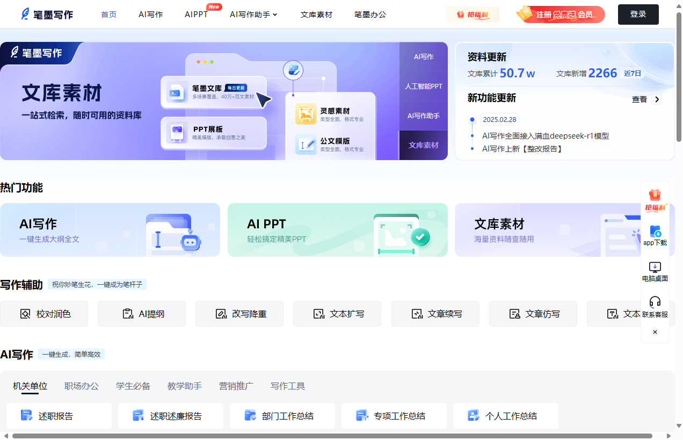
Task: Click the horizontal scrollbar at bottom
Action: [332, 436]
